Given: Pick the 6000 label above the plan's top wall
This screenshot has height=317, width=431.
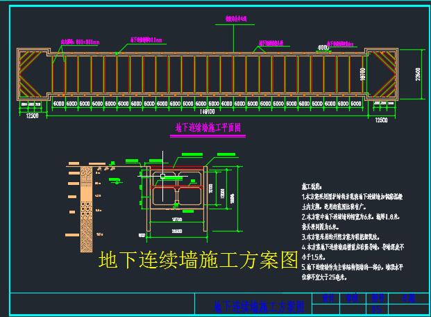Looking at the screenshot, I should pyautogui.click(x=323, y=48).
